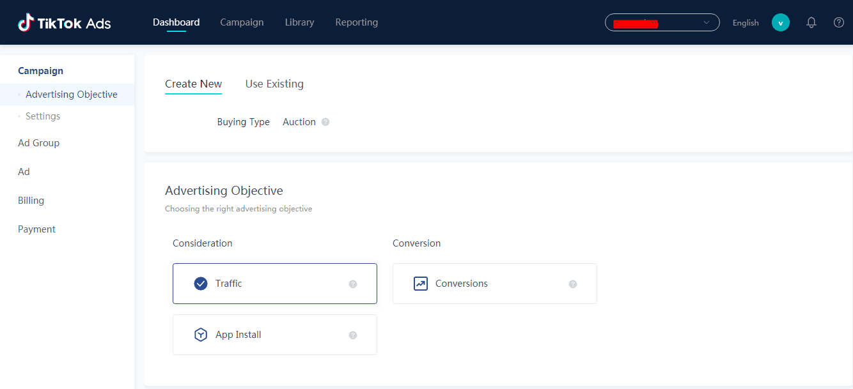Click the Buying Type Auction info icon

325,122
